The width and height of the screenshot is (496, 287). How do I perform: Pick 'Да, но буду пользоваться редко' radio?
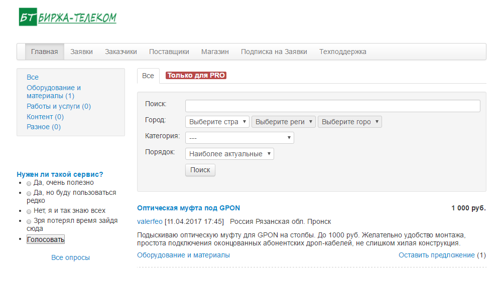pyautogui.click(x=29, y=193)
